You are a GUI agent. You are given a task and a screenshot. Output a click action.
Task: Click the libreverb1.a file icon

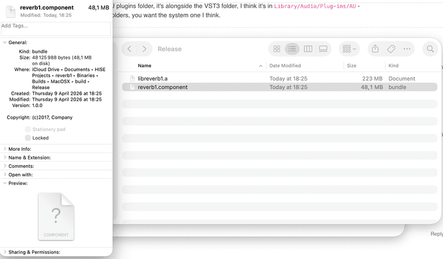click(132, 79)
